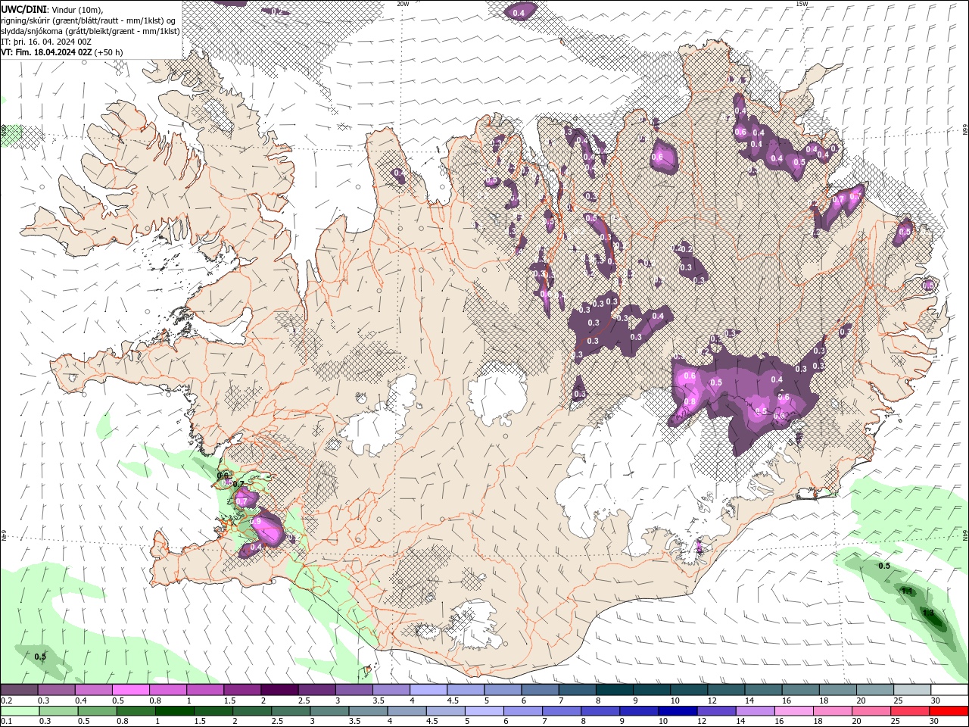The height and width of the screenshot is (727, 969).
Task: Pick the light pink 16 swatch in the bottom legend row
Action: [x=793, y=710]
